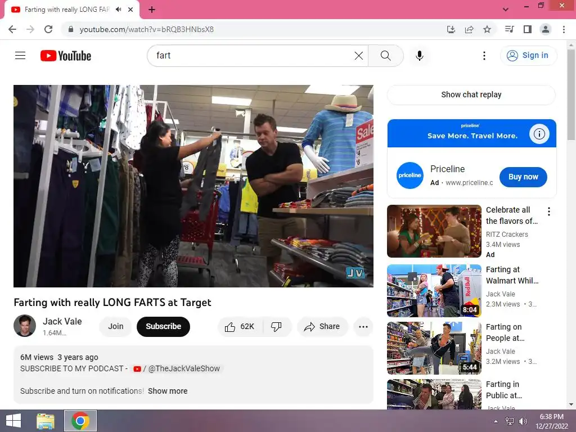Open the taskbar clock and date
Image resolution: width=576 pixels, height=432 pixels.
click(x=552, y=421)
